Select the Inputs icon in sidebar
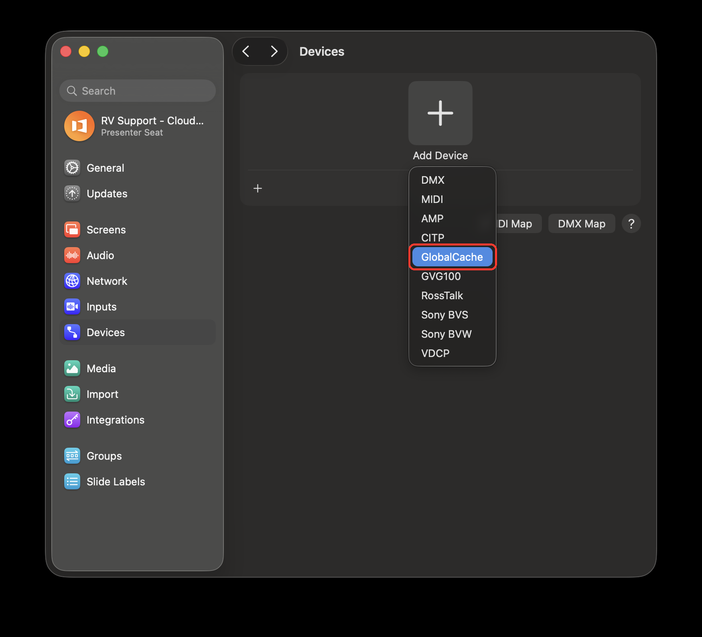This screenshot has width=702, height=637. (x=72, y=306)
